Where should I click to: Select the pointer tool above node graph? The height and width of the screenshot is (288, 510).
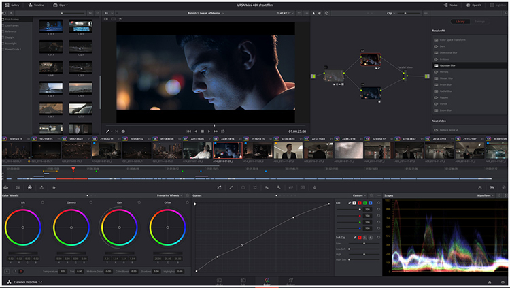(x=313, y=14)
